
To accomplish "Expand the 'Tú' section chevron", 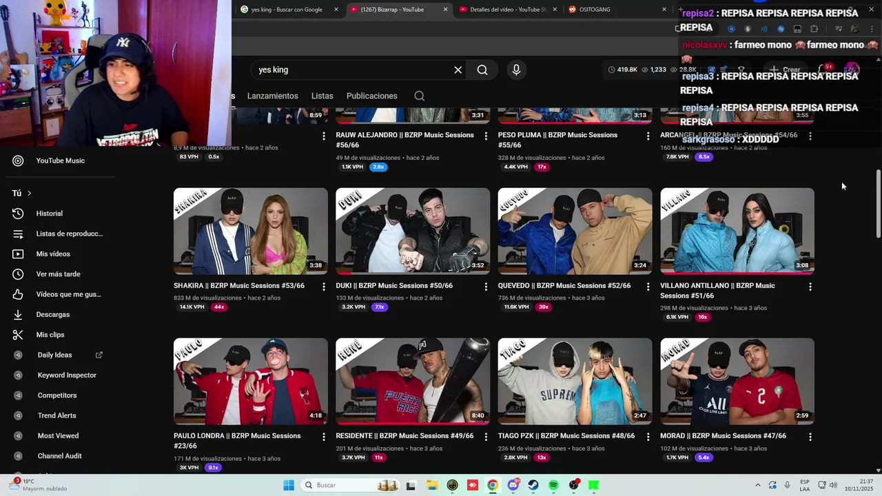I will (x=29, y=194).
